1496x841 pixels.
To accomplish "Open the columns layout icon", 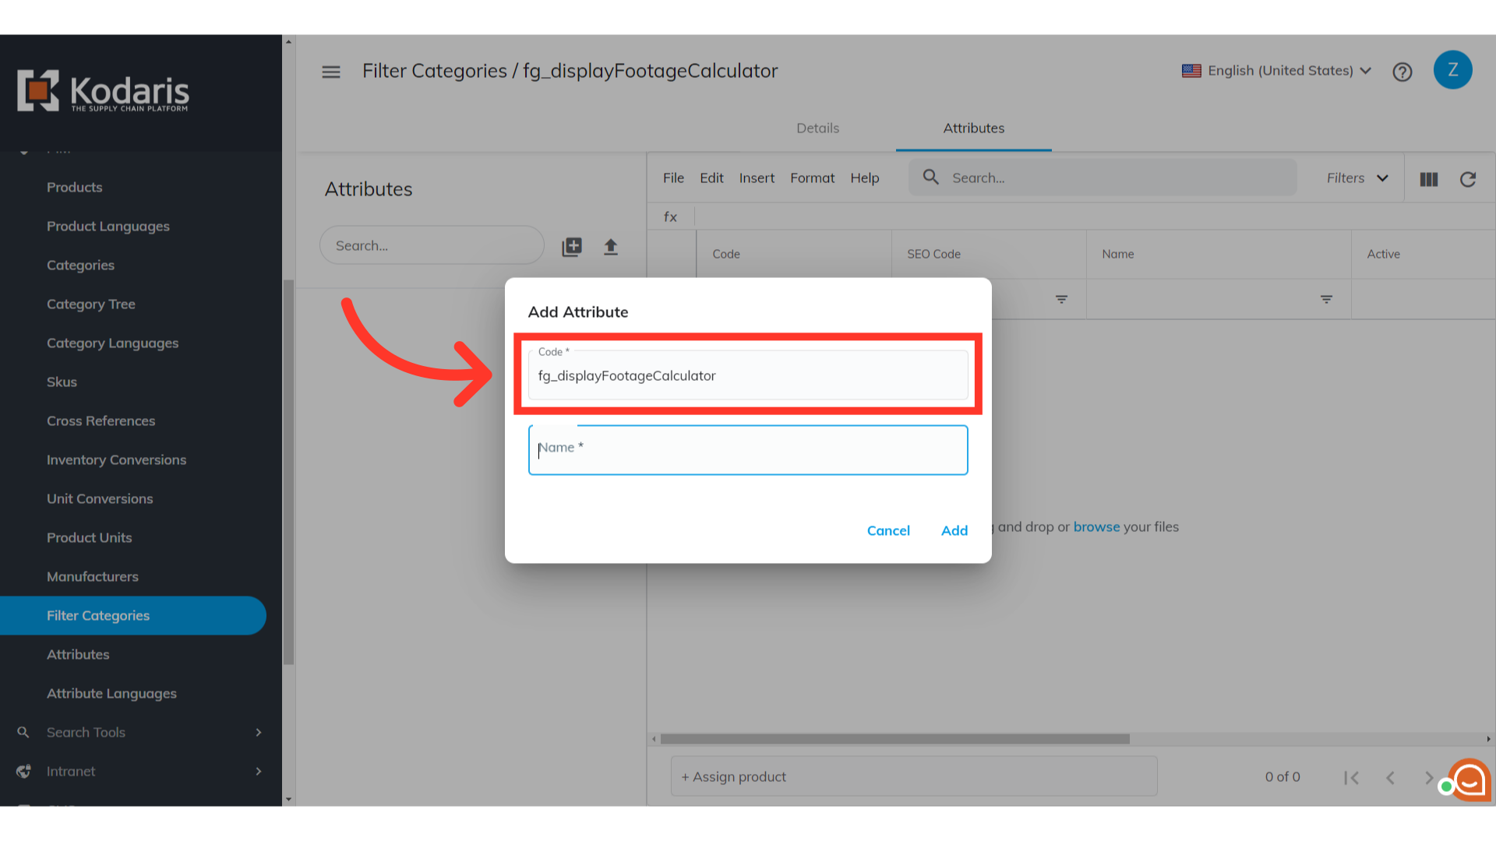I will coord(1429,179).
